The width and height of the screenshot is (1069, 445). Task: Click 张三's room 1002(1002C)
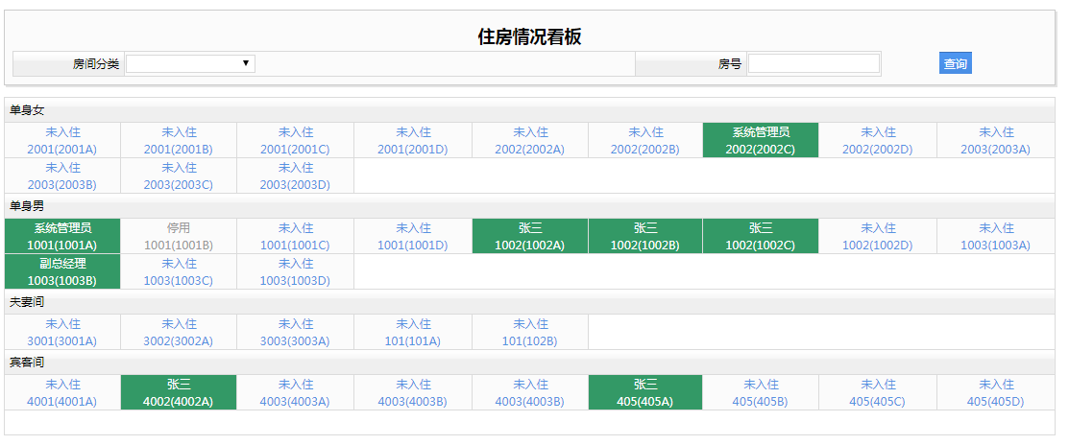pyautogui.click(x=761, y=237)
